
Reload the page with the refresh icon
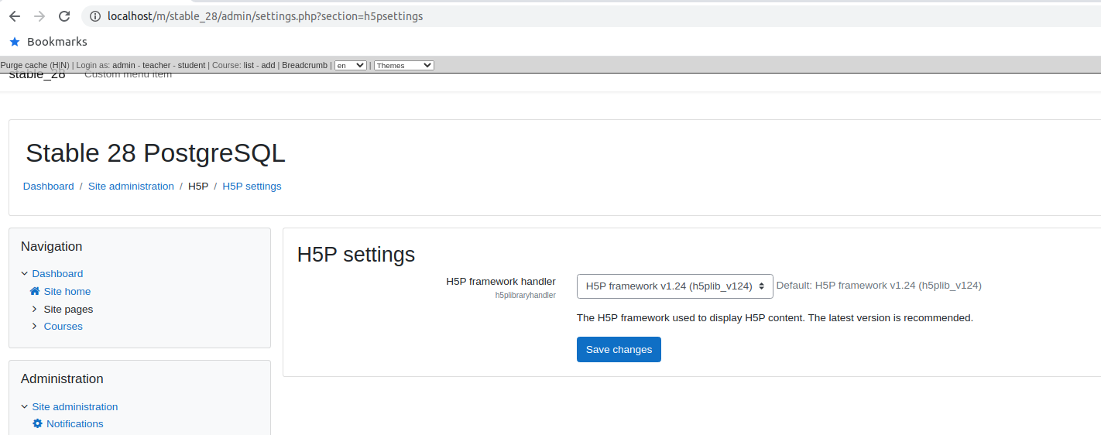(64, 16)
